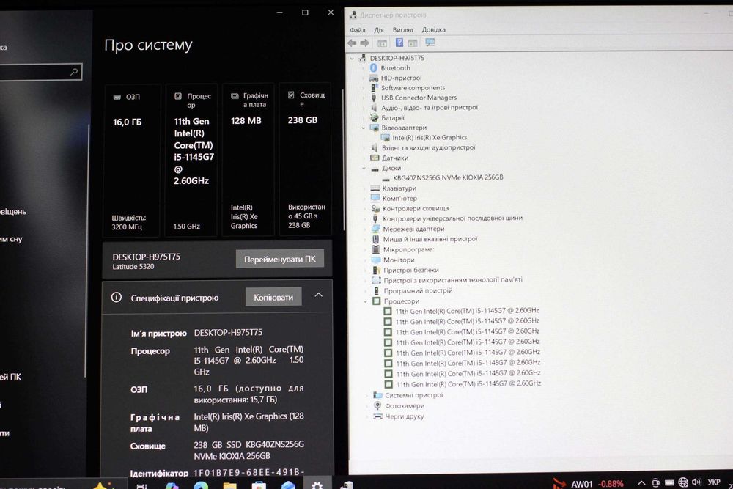Click the Пристрої безпеки icon
The image size is (733, 489).
376,270
